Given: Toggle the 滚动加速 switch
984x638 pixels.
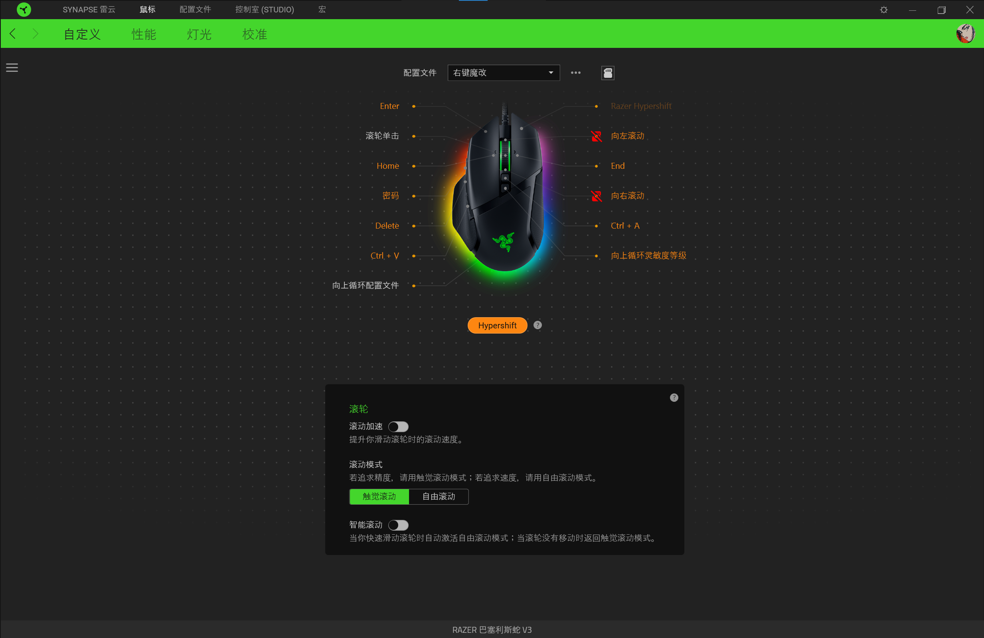Looking at the screenshot, I should coord(398,426).
